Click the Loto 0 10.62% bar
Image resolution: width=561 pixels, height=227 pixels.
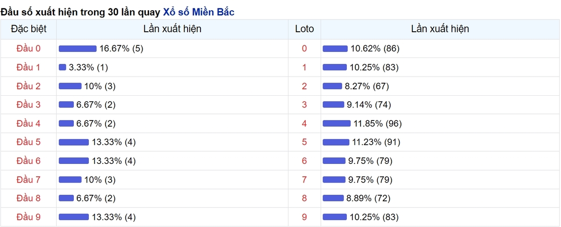click(335, 49)
